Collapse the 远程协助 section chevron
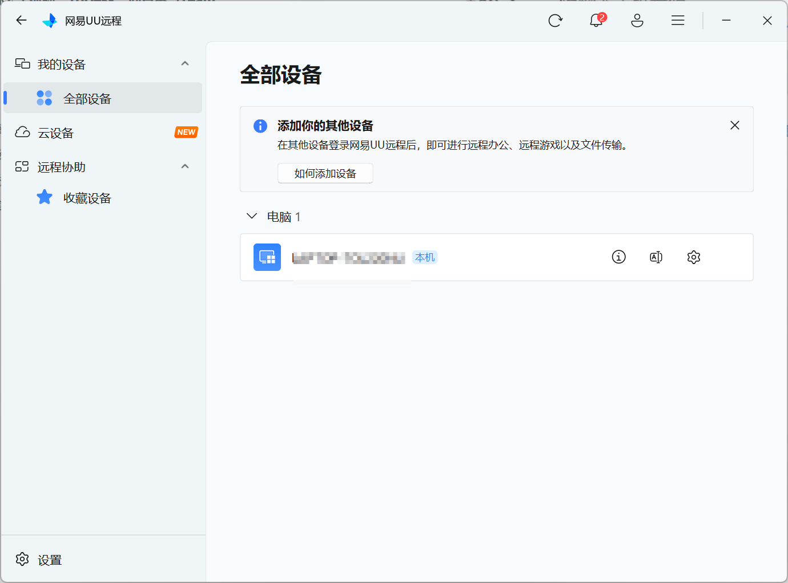Image resolution: width=788 pixels, height=583 pixels. click(x=185, y=166)
